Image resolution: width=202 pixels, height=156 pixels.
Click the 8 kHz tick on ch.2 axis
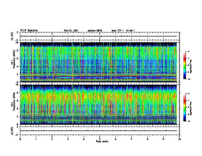(18, 93)
